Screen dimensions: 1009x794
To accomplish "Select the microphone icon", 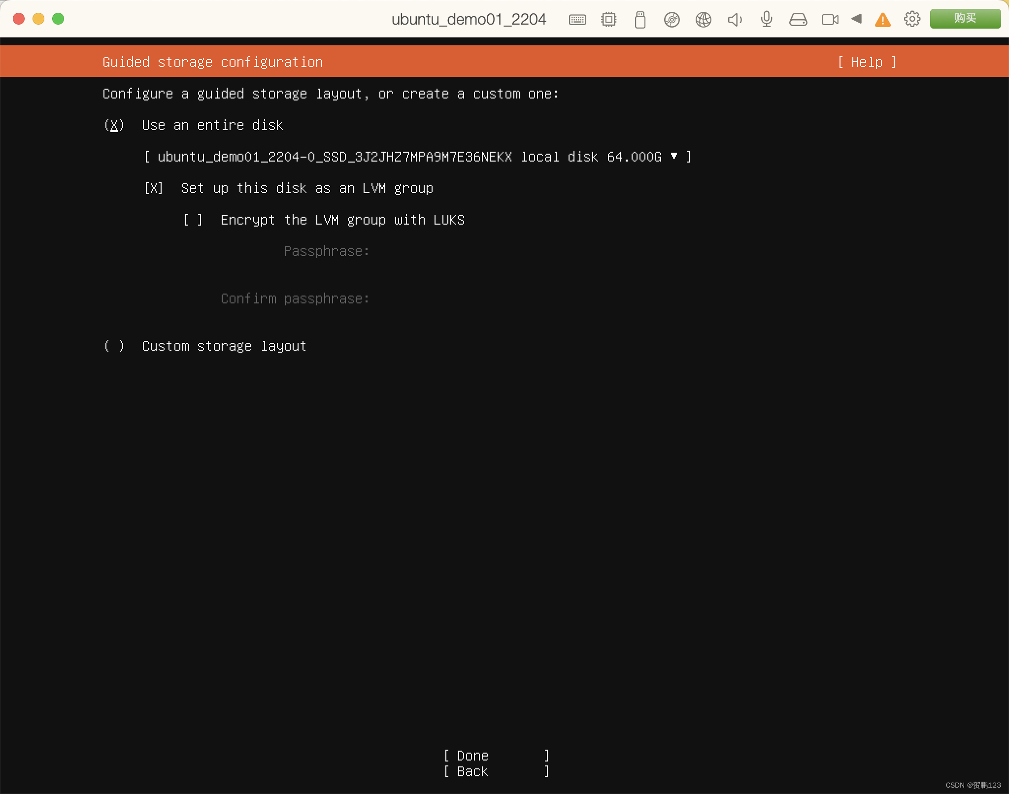I will click(766, 19).
